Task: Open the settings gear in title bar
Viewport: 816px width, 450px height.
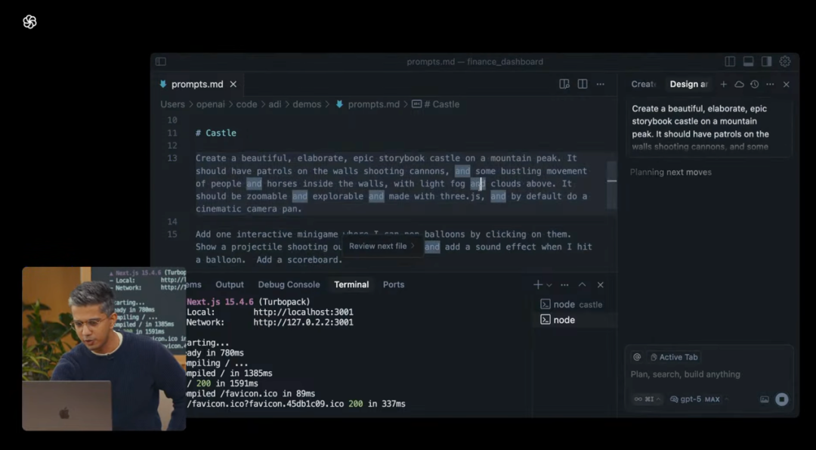Action: coord(785,61)
